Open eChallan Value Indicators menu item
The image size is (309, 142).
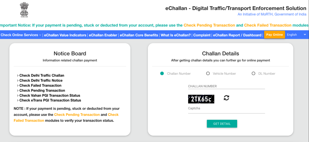point(65,35)
